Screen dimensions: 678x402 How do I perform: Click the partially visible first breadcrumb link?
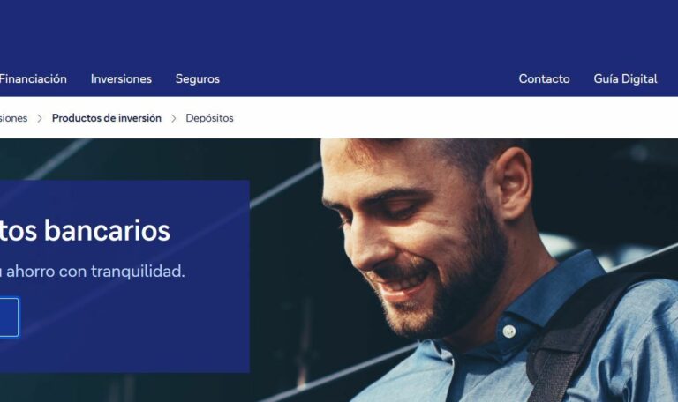pos(13,118)
